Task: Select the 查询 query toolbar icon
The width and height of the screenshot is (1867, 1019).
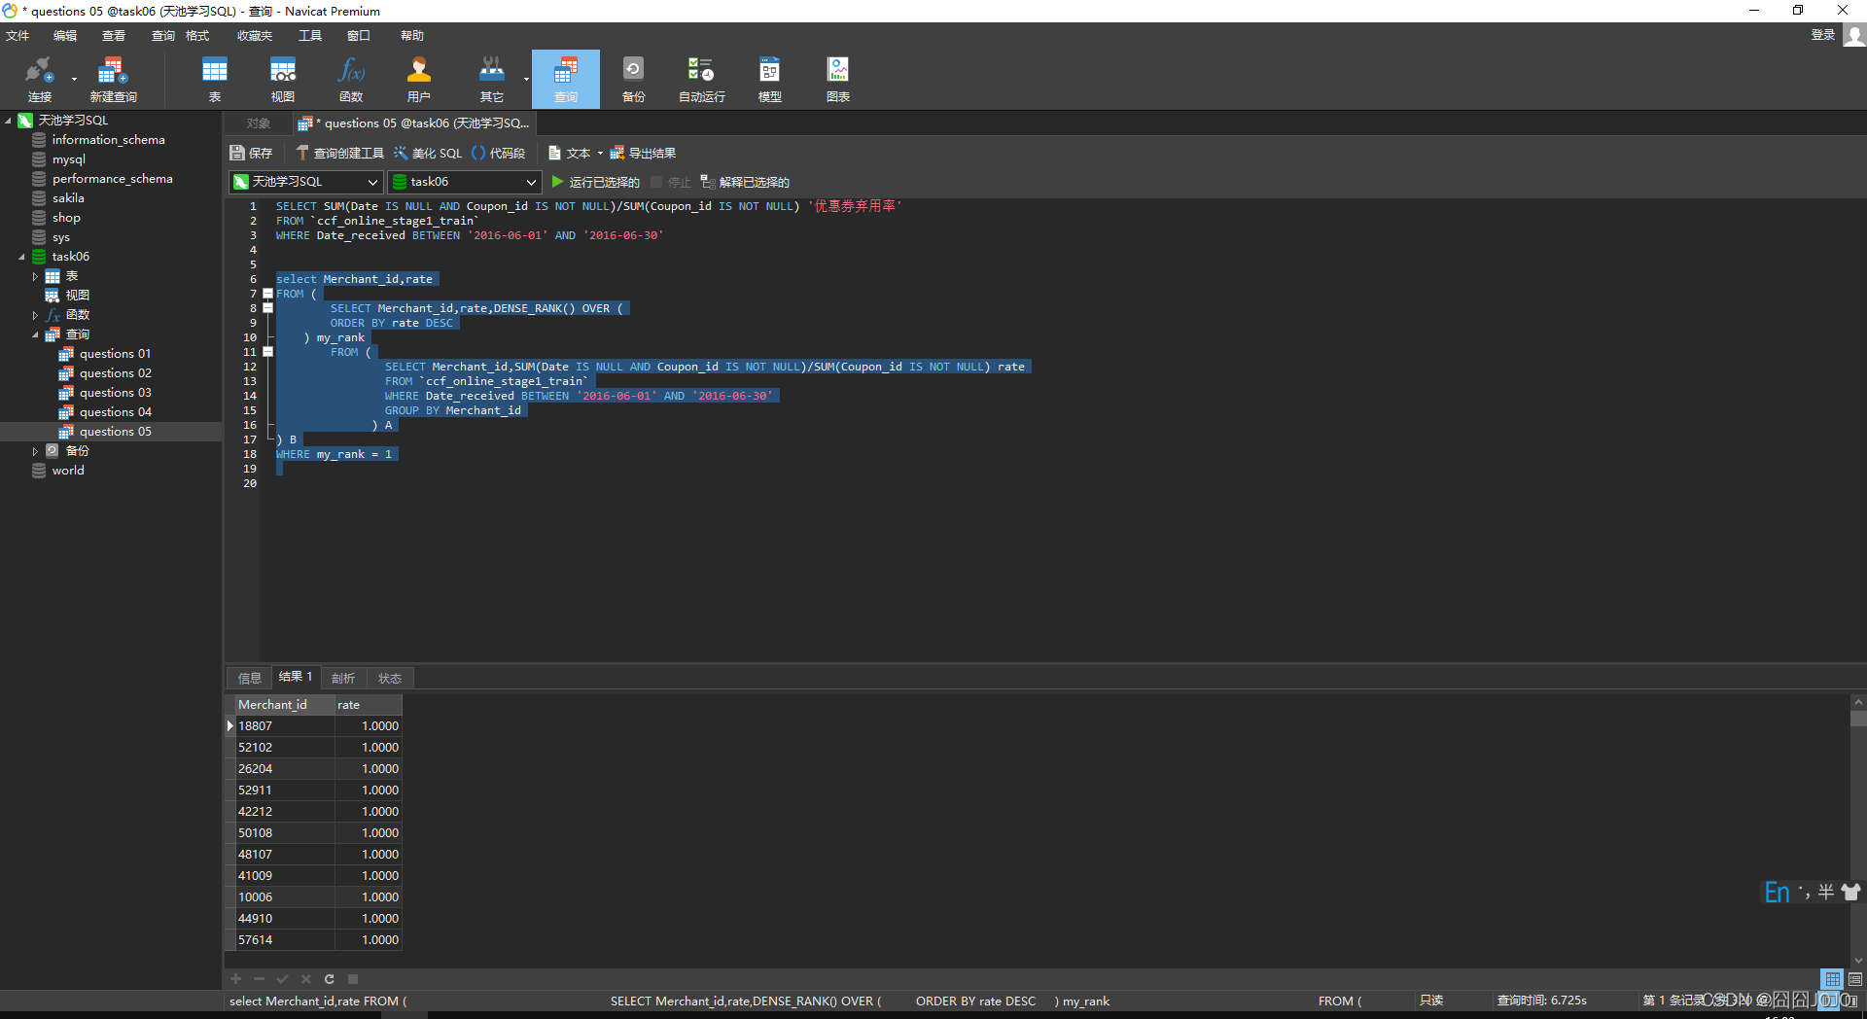Action: pos(566,79)
